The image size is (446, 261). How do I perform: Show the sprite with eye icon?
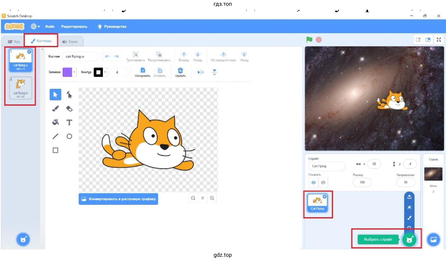click(x=313, y=182)
